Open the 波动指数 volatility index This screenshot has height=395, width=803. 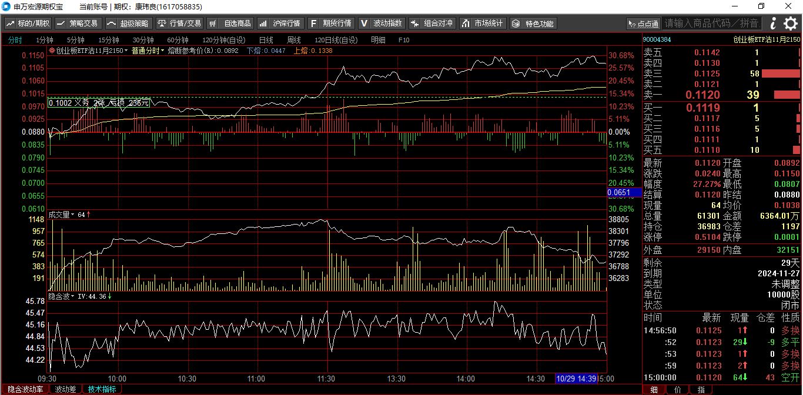tap(381, 24)
